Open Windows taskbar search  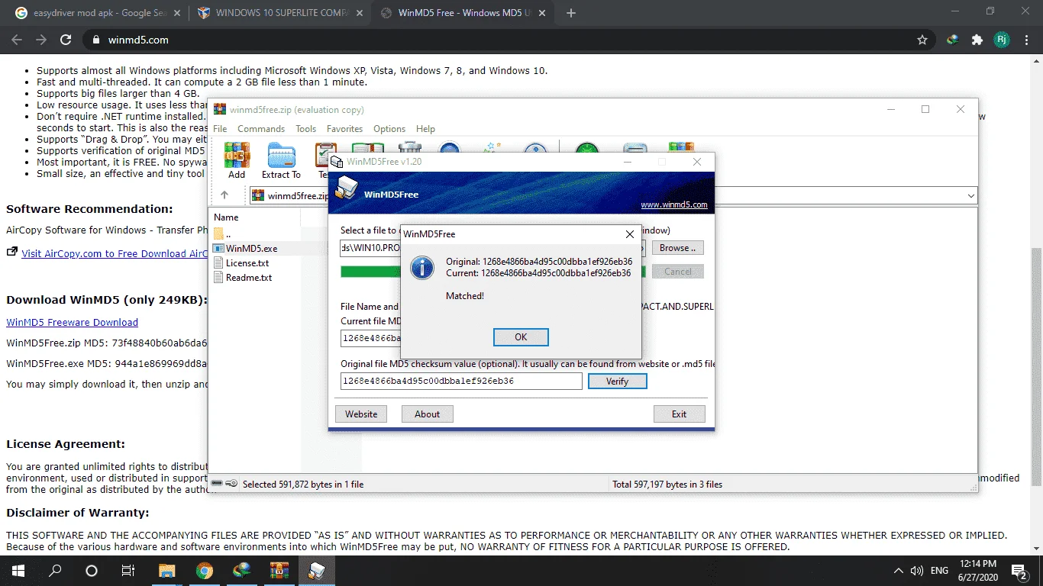point(55,570)
